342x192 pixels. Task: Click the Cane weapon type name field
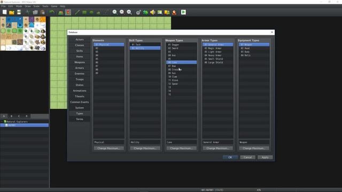(181, 142)
